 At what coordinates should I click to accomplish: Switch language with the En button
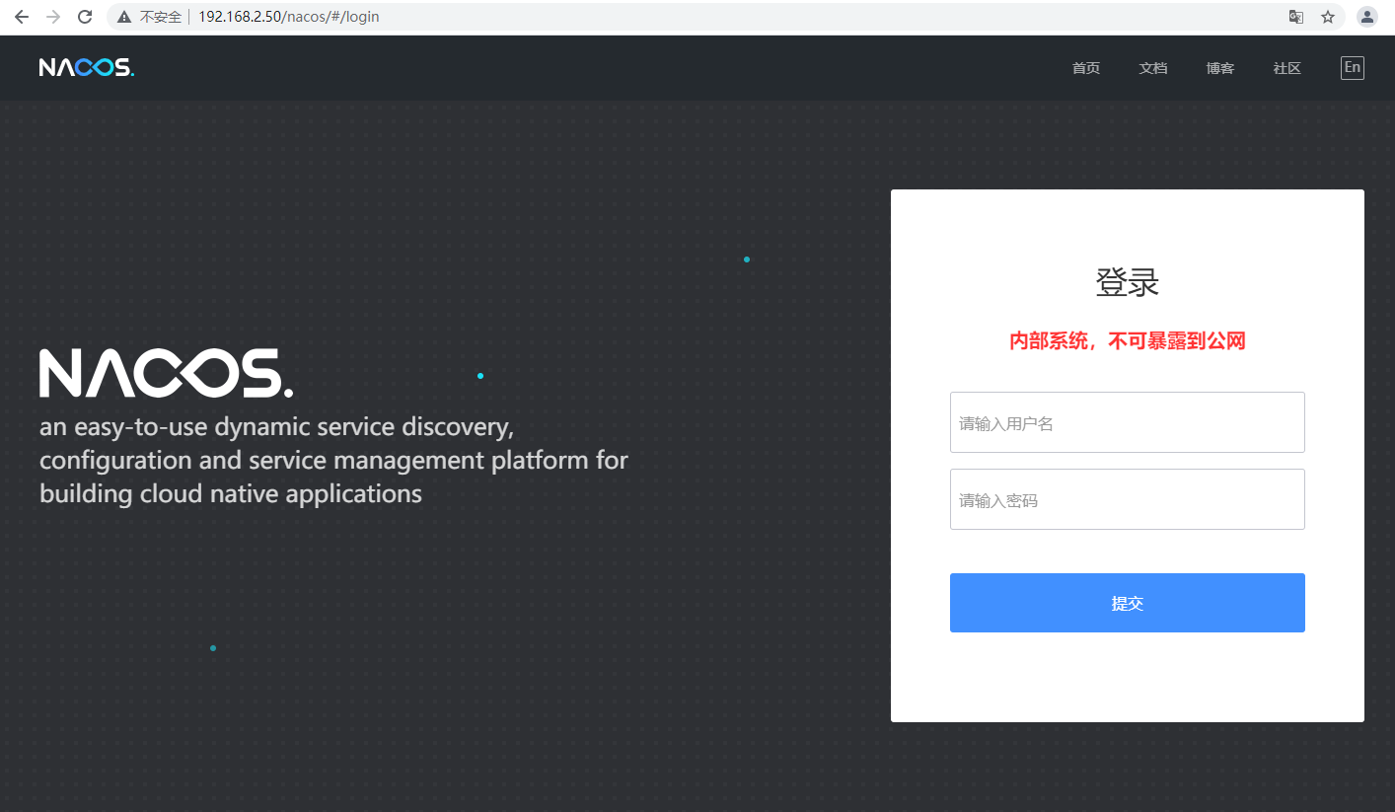coord(1353,67)
